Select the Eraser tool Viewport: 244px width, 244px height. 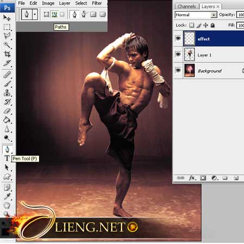(x=7, y=111)
